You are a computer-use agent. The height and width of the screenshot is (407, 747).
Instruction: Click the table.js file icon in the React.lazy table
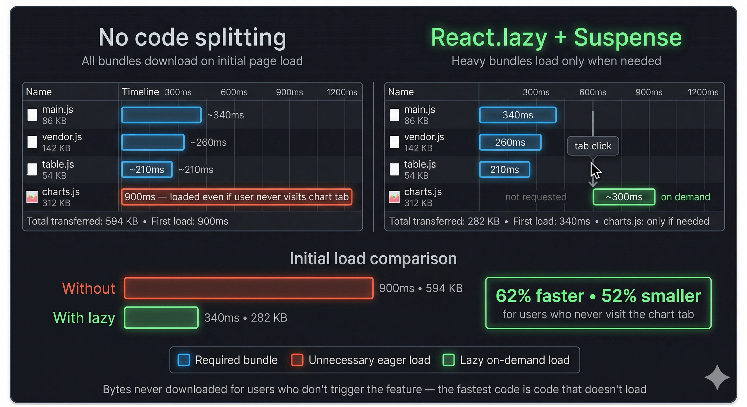tap(394, 170)
